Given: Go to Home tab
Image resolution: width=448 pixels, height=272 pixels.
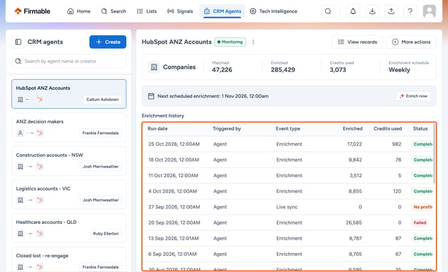Looking at the screenshot, I should [79, 11].
